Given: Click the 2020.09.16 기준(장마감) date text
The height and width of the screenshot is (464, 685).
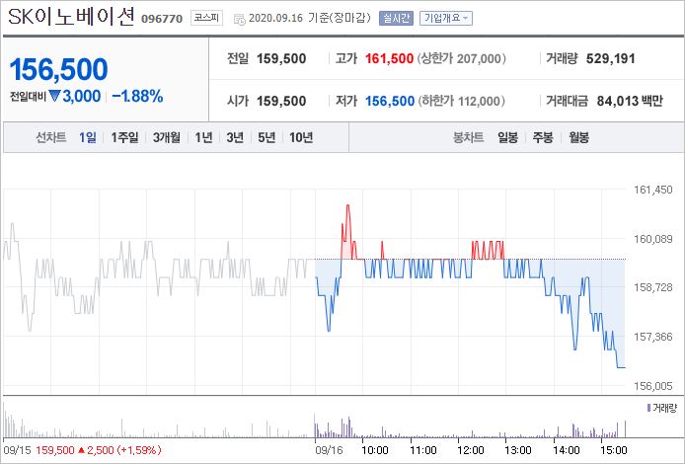Looking at the screenshot, I should tap(310, 18).
